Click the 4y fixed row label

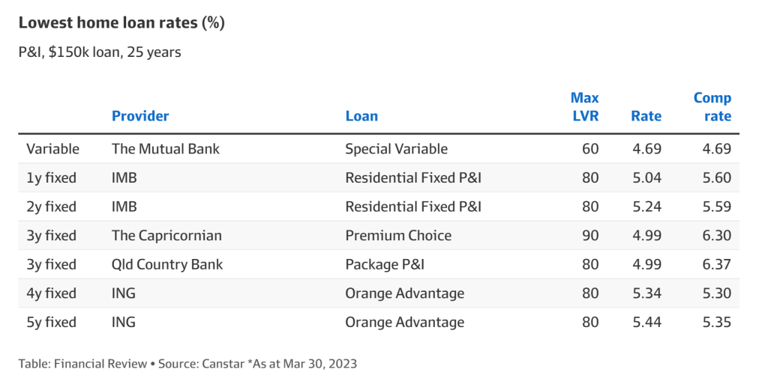tap(51, 293)
